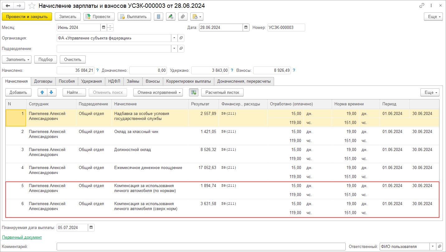Click the Очистить button

tap(73, 59)
